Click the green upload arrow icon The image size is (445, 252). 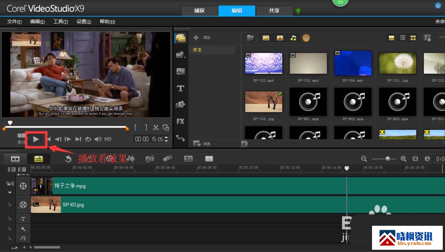[x=298, y=11]
